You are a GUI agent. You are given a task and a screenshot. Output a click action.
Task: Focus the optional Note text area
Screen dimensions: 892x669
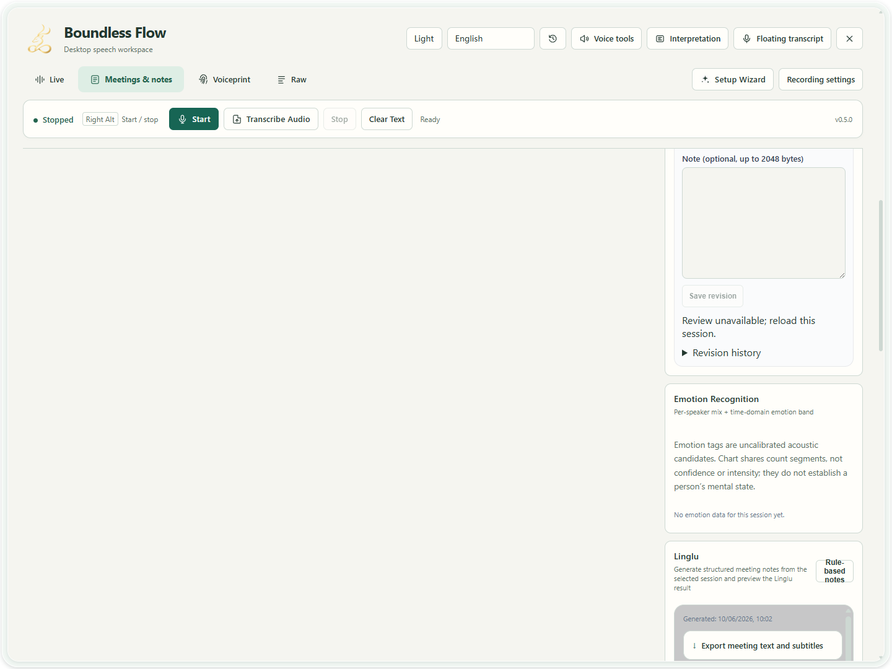[x=764, y=223]
